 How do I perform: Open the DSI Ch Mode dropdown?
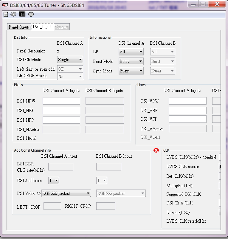tap(70, 59)
